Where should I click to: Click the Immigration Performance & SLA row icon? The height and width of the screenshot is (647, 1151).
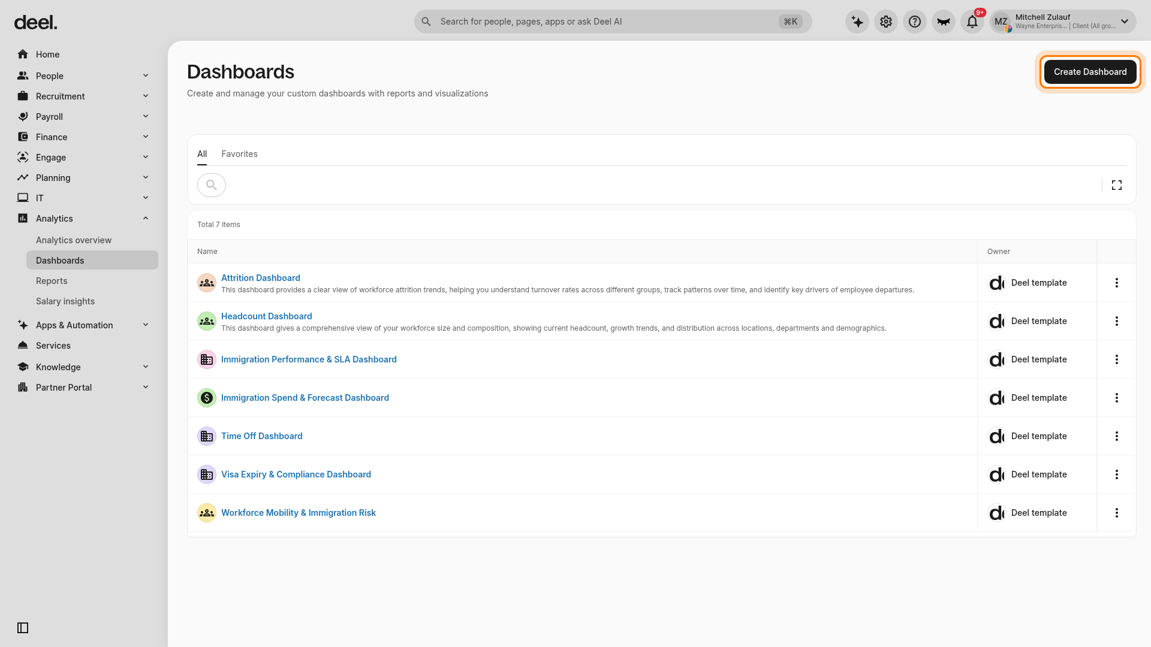tap(207, 359)
